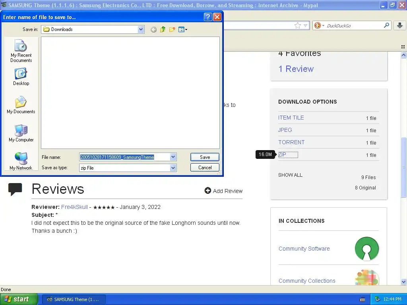
Task: Expand the Save in folder dropdown
Action: click(x=141, y=29)
